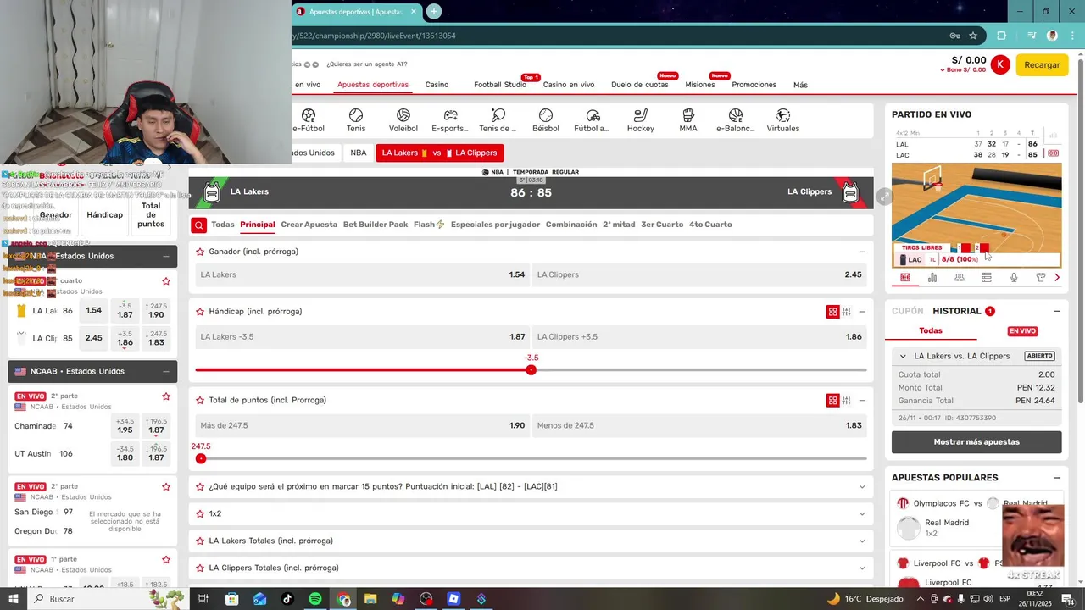The height and width of the screenshot is (610, 1085).
Task: Favorite the Hándicap (incl. prórroga) market star
Action: pos(200,312)
